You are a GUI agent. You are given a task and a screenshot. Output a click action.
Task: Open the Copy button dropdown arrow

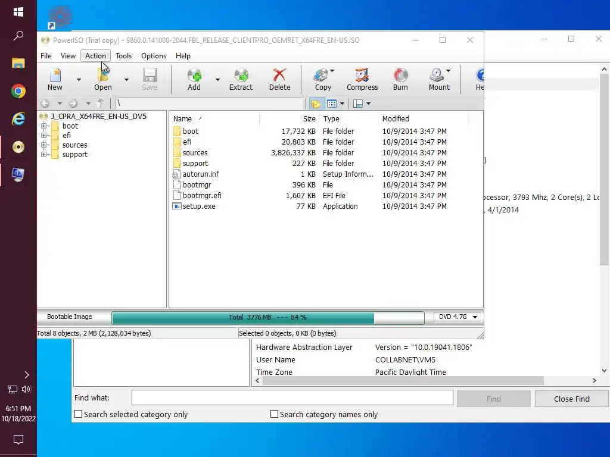coord(332,71)
